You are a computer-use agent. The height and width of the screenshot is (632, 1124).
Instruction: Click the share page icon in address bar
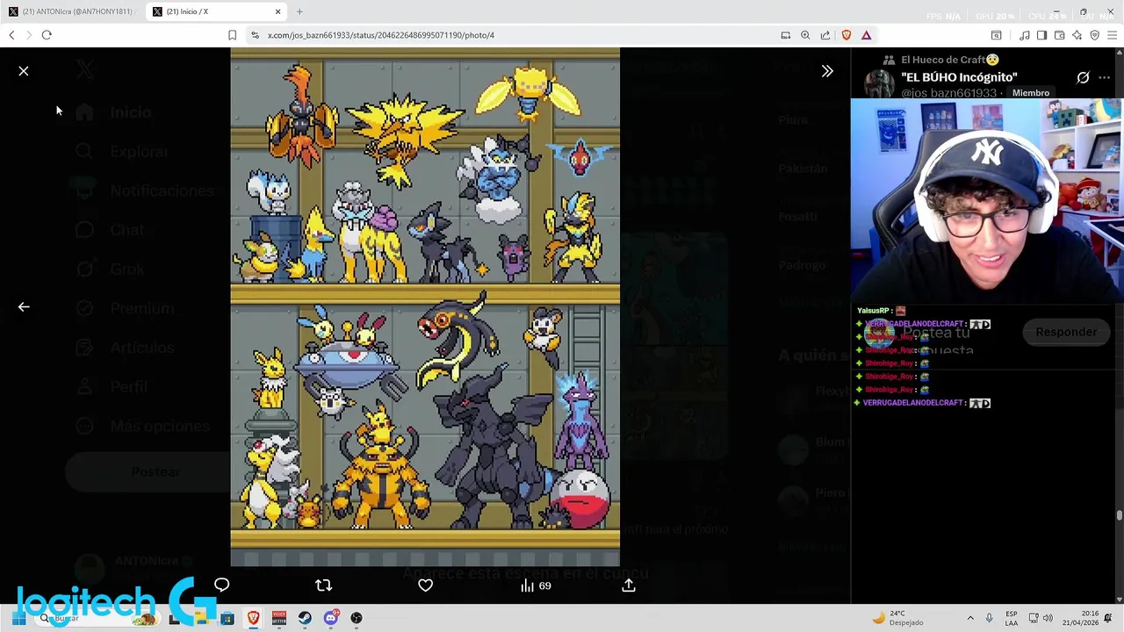coord(825,35)
